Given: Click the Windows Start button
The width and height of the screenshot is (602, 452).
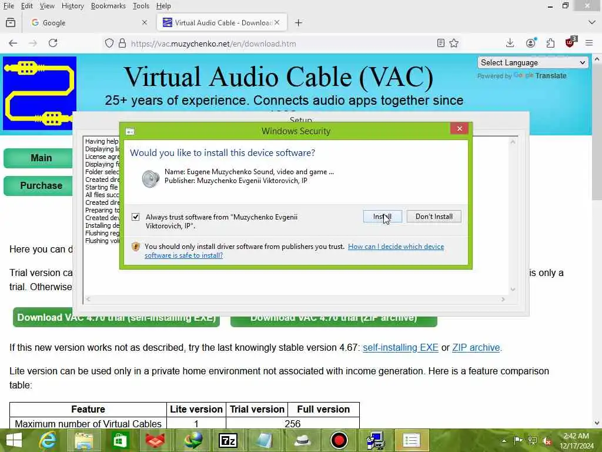Looking at the screenshot, I should pos(14,440).
